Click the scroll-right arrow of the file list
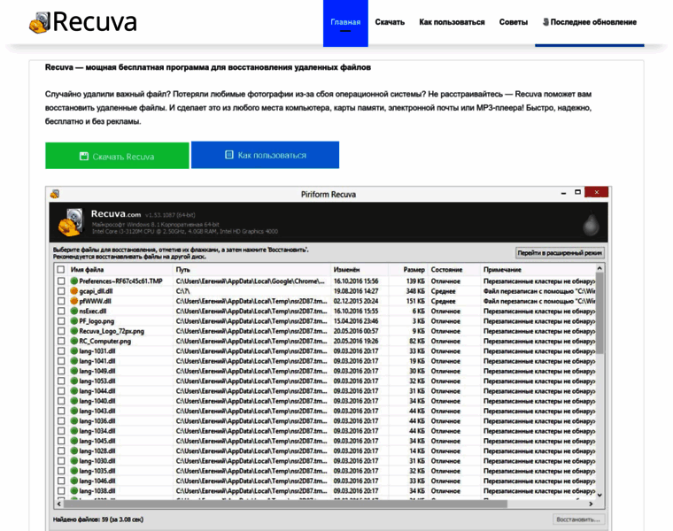Screen dimensions: 673x531 591,504
